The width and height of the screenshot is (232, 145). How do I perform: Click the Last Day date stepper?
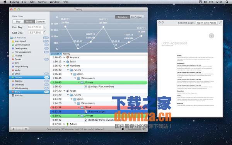45,32
